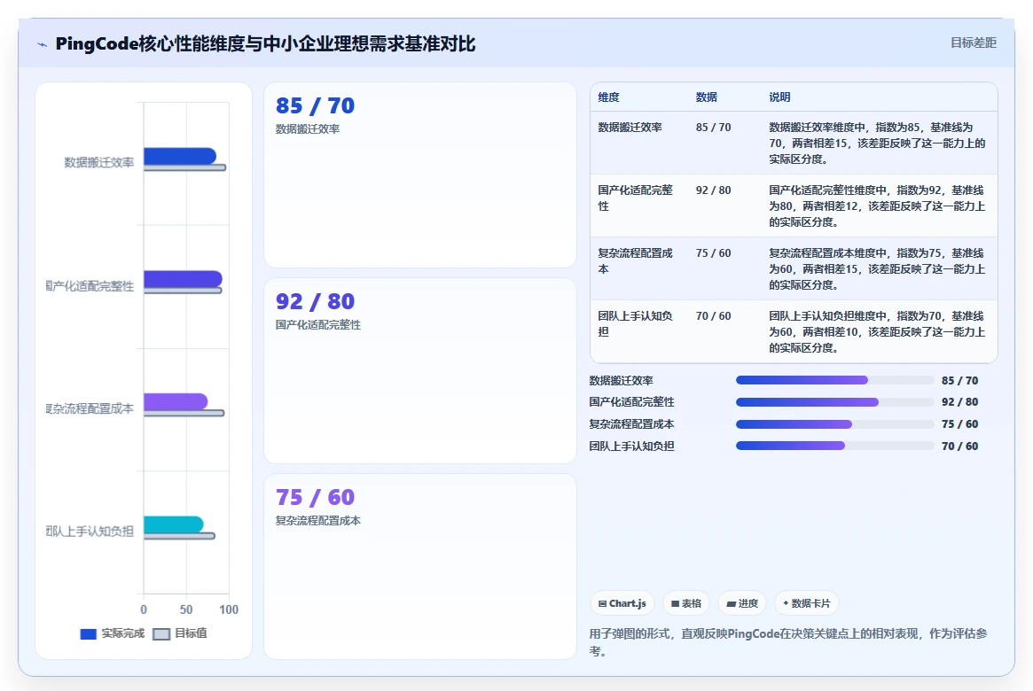Click the 复杂流程配置成本 axis label on chart
Image resolution: width=1033 pixels, height=691 pixels.
click(90, 408)
